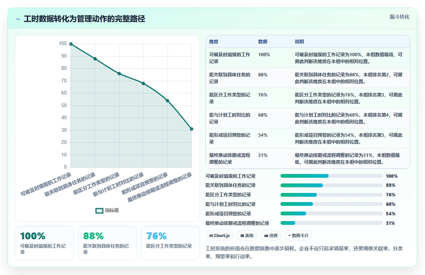Click table row name 可被及时填报的工作记录
This screenshot has width=425, height=275.
point(230,58)
